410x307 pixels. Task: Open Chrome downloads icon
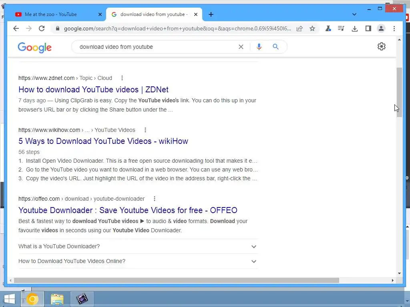tap(355, 28)
